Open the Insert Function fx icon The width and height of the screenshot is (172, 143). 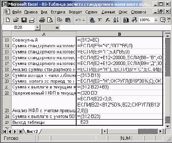coord(108,20)
